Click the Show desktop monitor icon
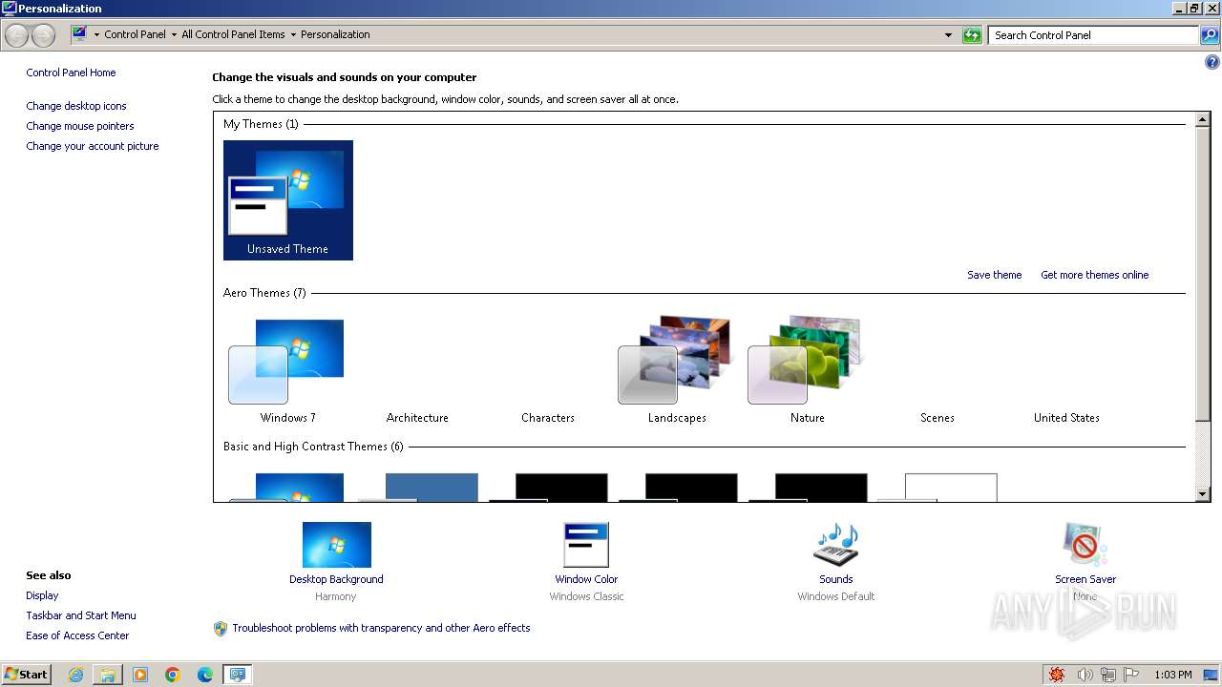The width and height of the screenshot is (1222, 687). pyautogui.click(x=1211, y=675)
